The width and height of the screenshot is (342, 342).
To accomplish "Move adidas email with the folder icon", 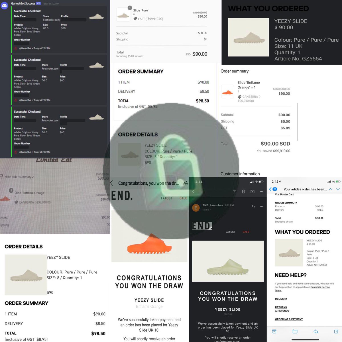I will click(295, 331).
